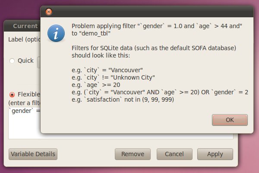Click the blue information icon in dialog
Screen dimensions: 259x173
(x=57, y=33)
